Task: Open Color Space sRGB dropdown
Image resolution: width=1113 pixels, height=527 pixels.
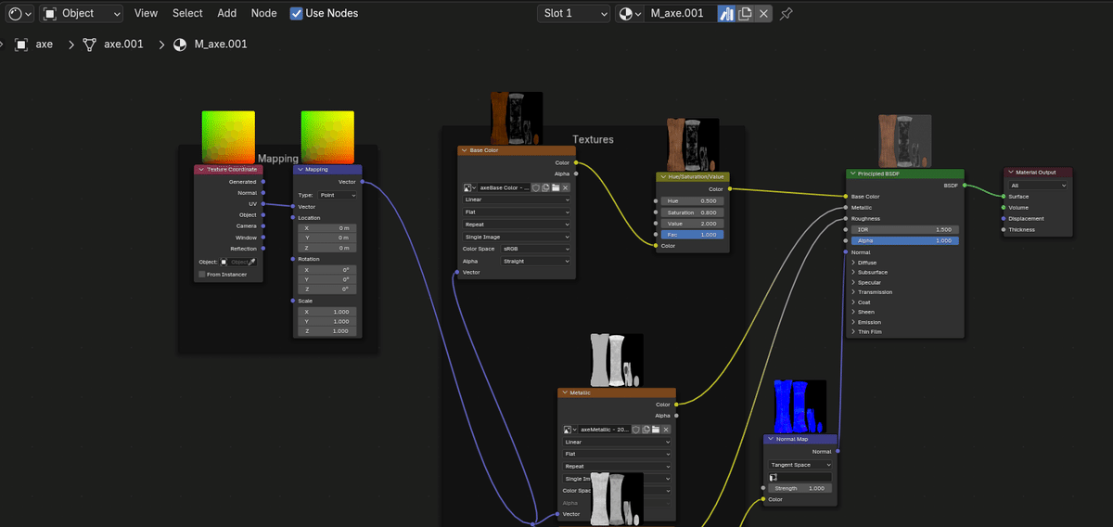Action: tap(536, 249)
